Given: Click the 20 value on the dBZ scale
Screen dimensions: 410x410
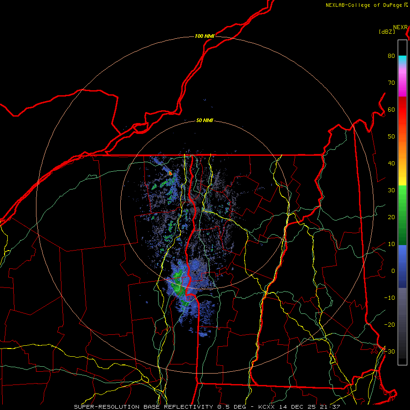Looking at the screenshot, I should tap(391, 217).
